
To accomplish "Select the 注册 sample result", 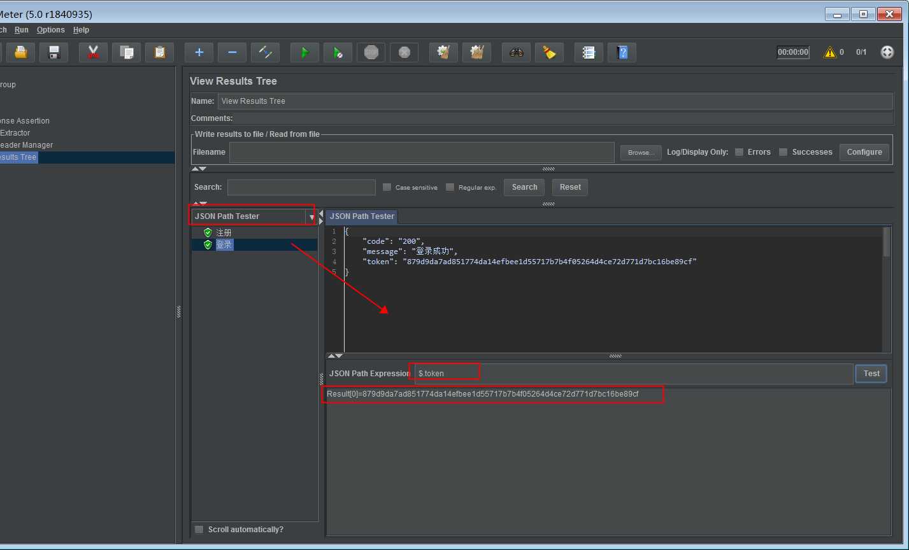I will pos(224,232).
